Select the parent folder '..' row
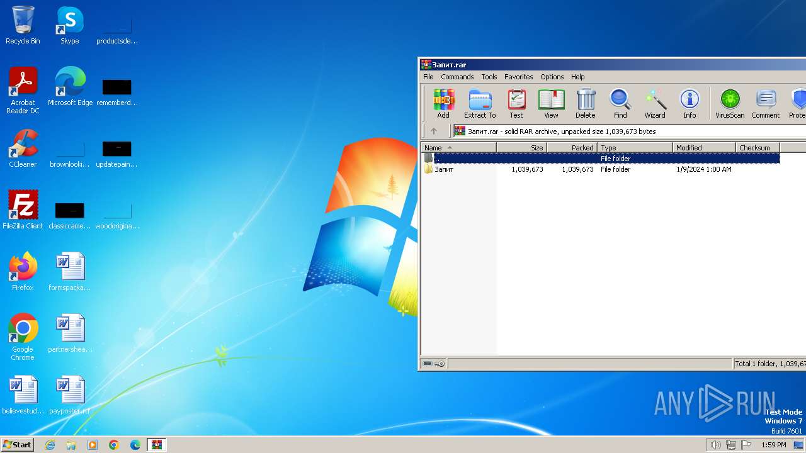The image size is (806, 453). tap(601, 159)
